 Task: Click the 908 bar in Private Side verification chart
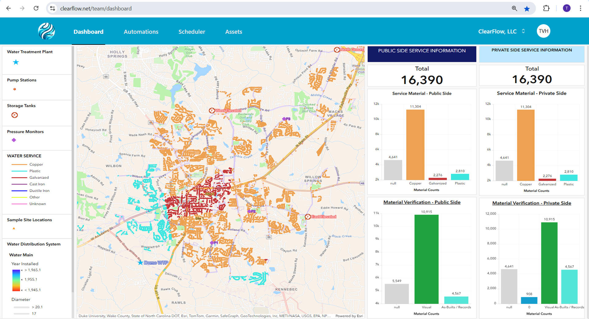(x=529, y=300)
